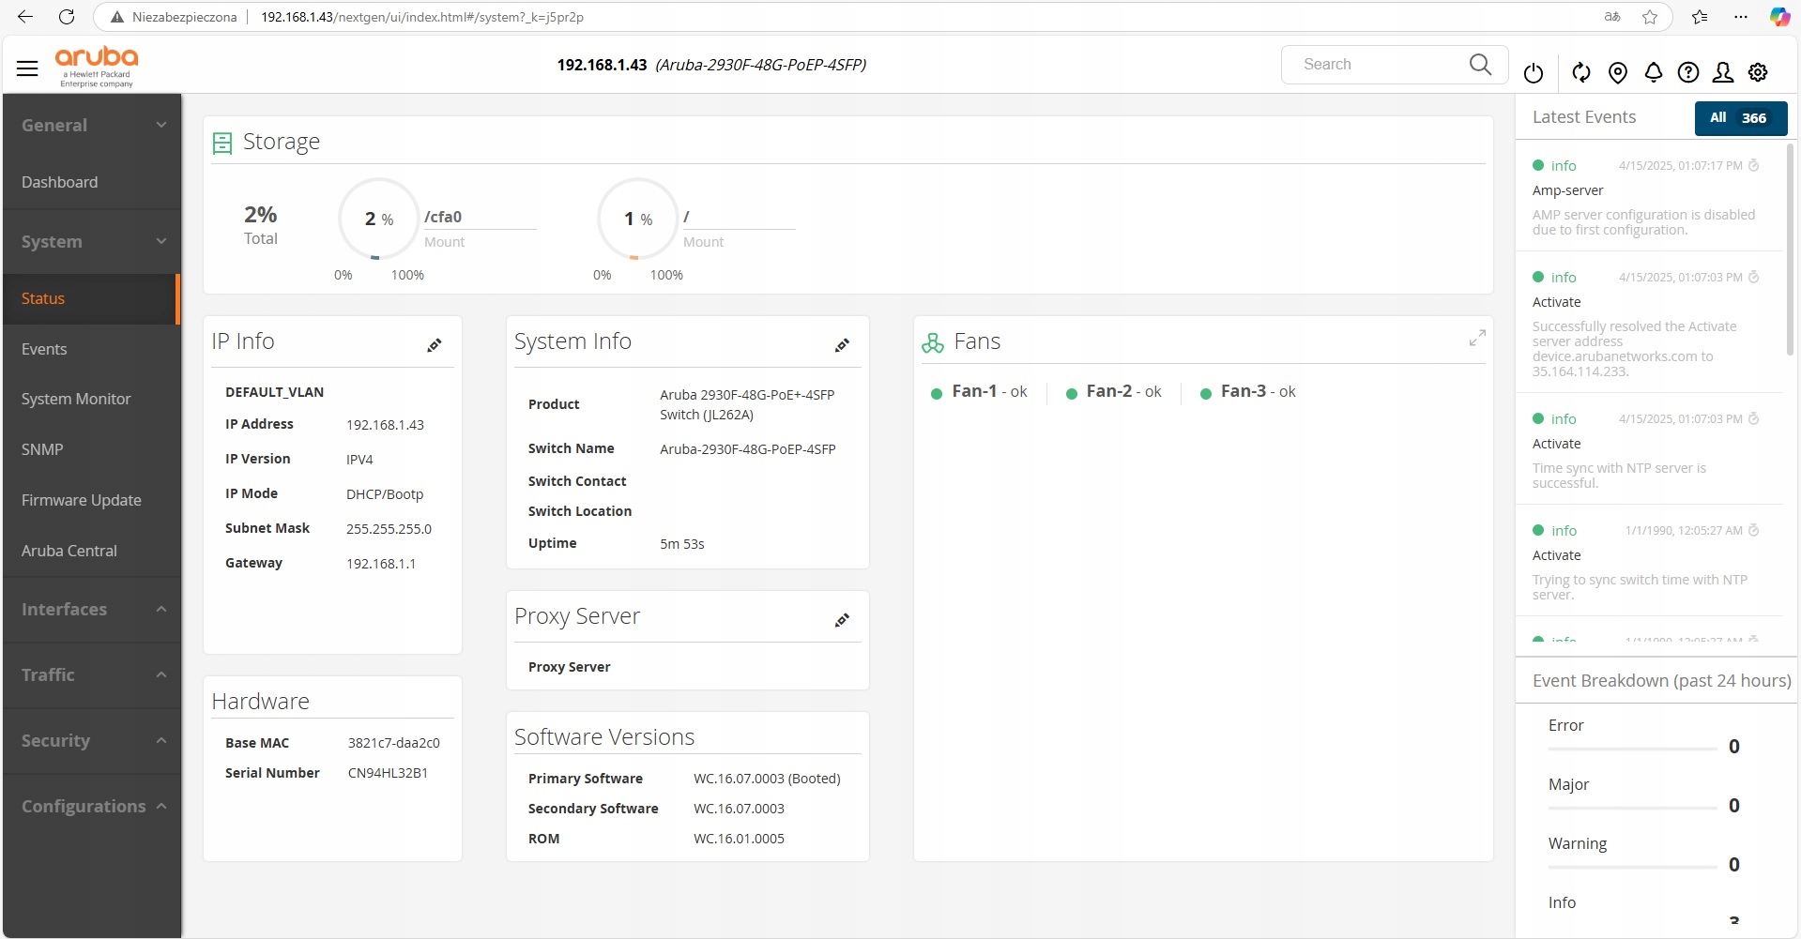Open the settings gear icon
1801x939 pixels.
[1758, 72]
